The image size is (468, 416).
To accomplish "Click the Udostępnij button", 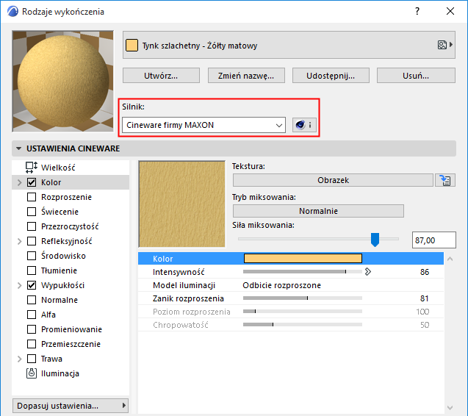I will click(331, 76).
